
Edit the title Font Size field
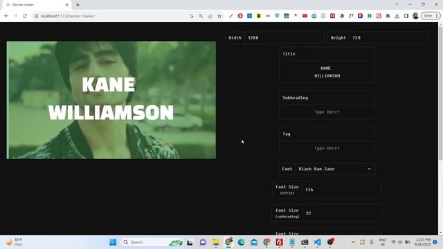pos(341,190)
